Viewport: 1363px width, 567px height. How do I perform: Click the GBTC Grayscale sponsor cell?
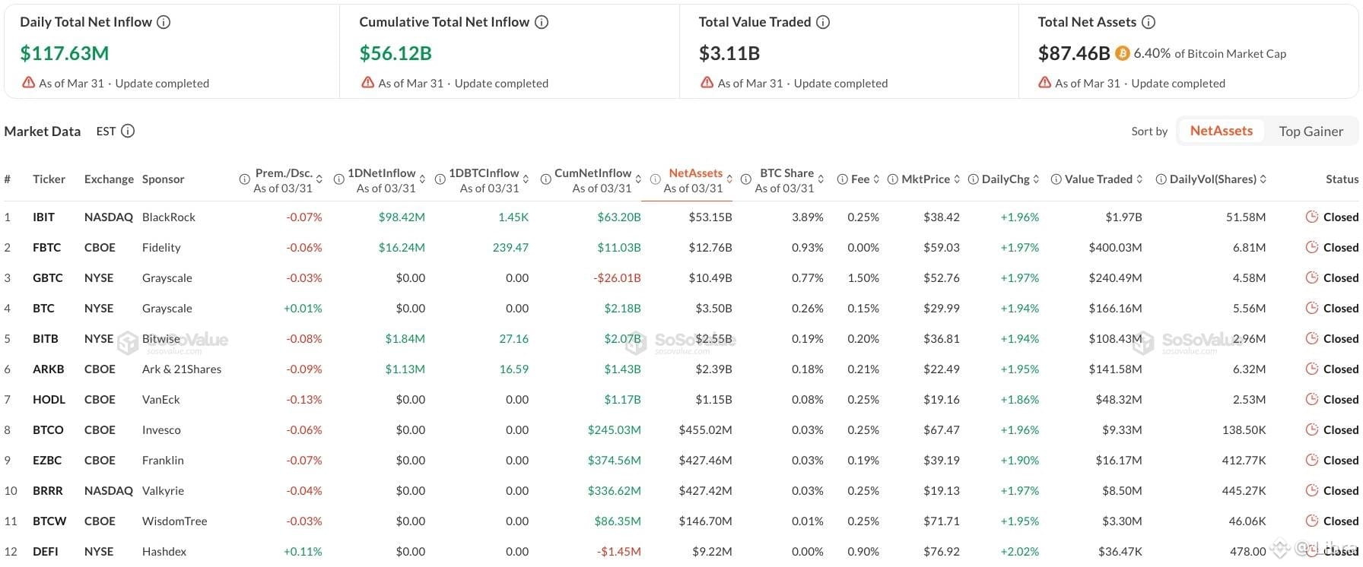coord(167,277)
